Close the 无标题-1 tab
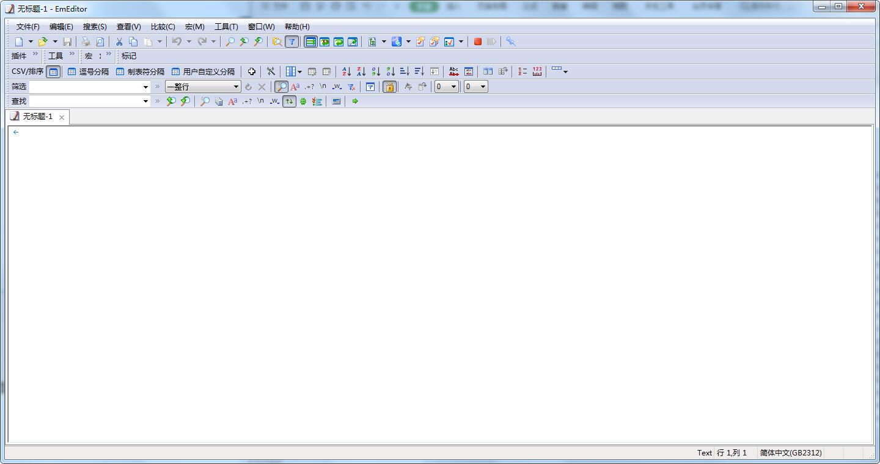Viewport: 880px width, 464px height. tap(62, 117)
